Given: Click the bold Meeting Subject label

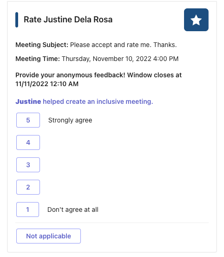Looking at the screenshot, I should click(x=42, y=45).
